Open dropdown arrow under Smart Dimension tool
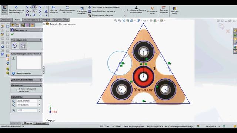237x133 pixels. [x=16, y=16]
